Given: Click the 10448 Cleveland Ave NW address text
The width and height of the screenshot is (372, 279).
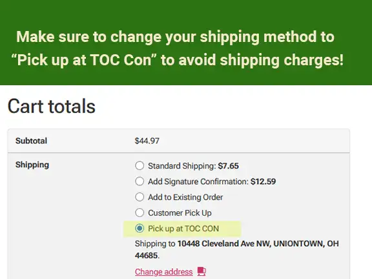Looking at the screenshot, I should pyautogui.click(x=224, y=243).
